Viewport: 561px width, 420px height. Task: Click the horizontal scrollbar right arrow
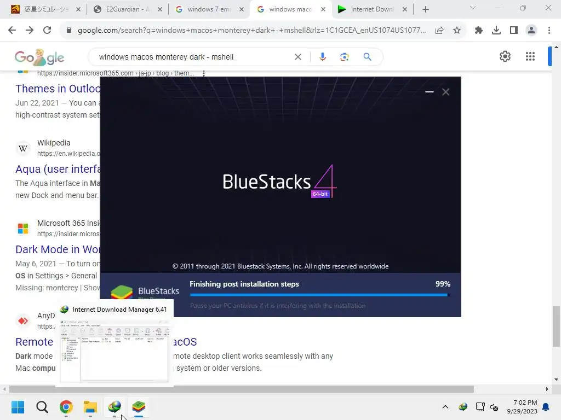[547, 389]
